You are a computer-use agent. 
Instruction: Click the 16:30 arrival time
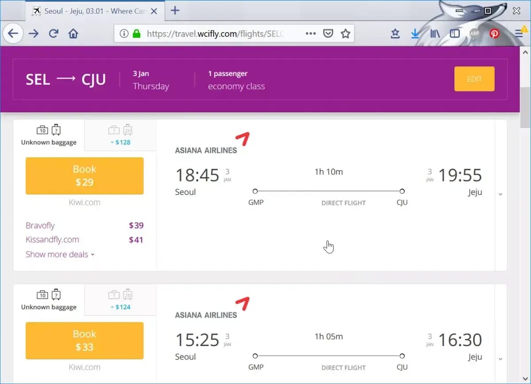pos(460,340)
